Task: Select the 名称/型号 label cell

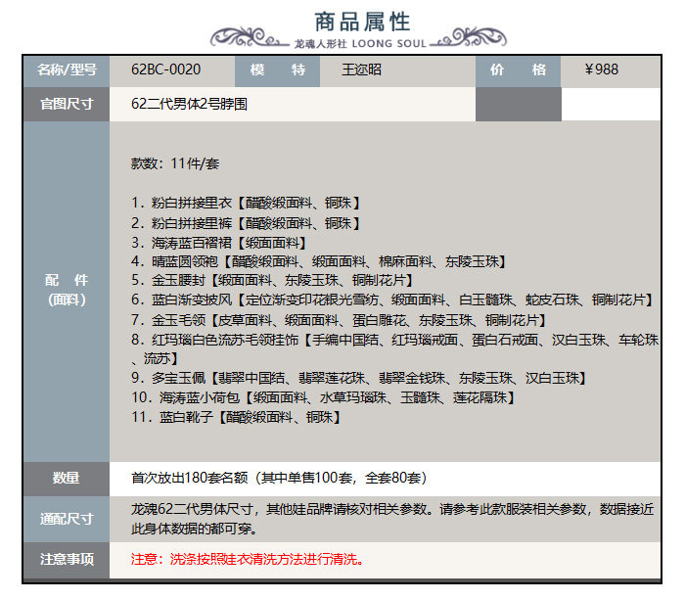Action: (67, 69)
